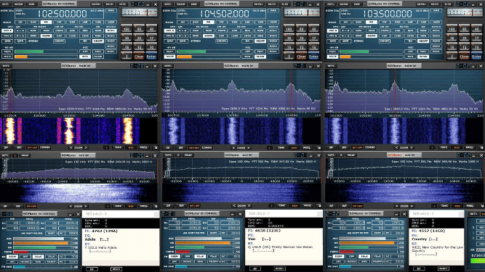
Task: Switch to VFO B in the 102.500 receiver
Action: pos(7,36)
